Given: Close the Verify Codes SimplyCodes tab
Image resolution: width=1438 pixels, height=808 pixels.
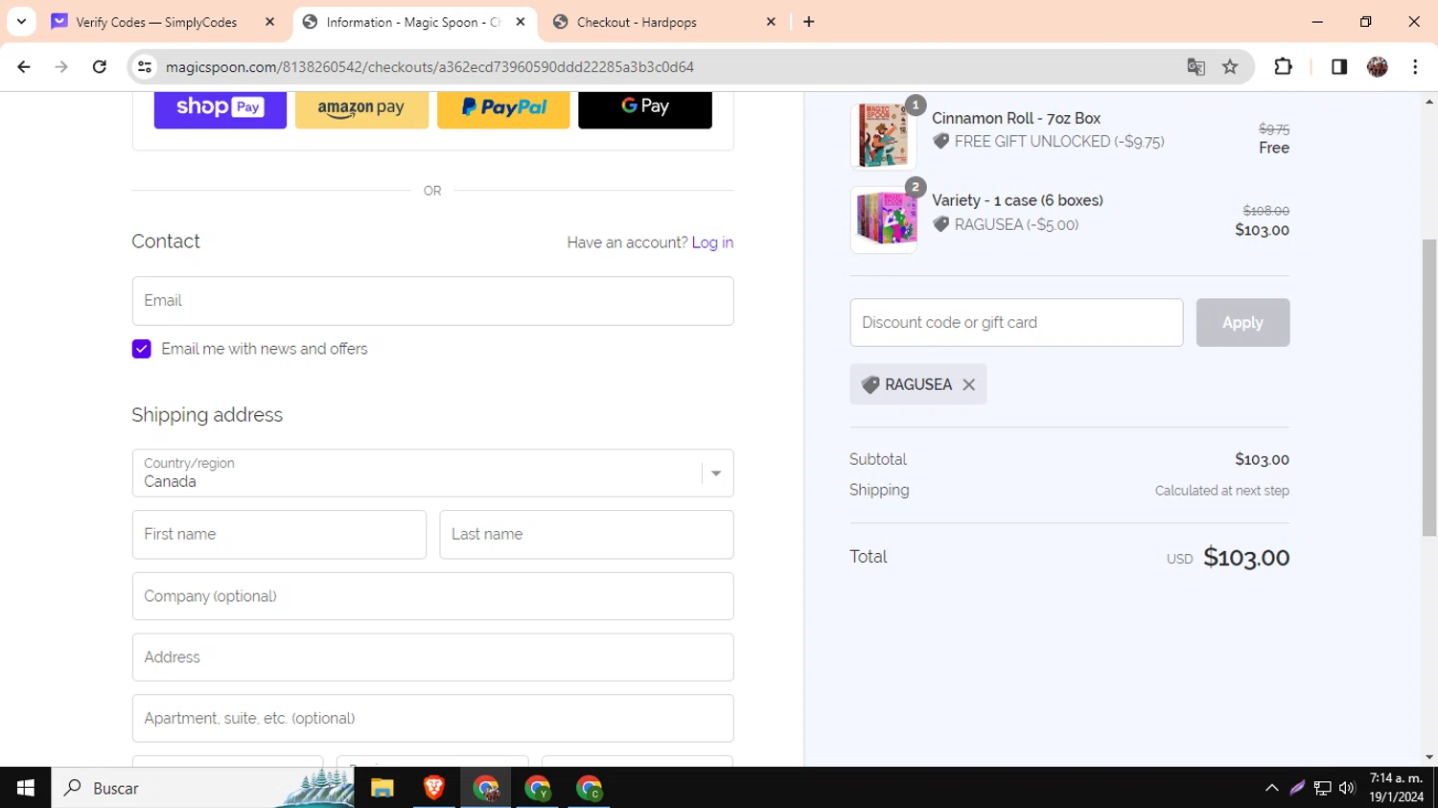Looking at the screenshot, I should tap(269, 22).
